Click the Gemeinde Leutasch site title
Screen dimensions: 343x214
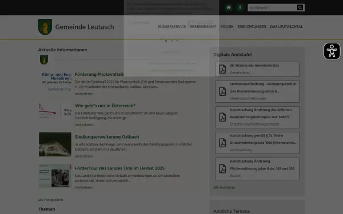[x=85, y=27]
